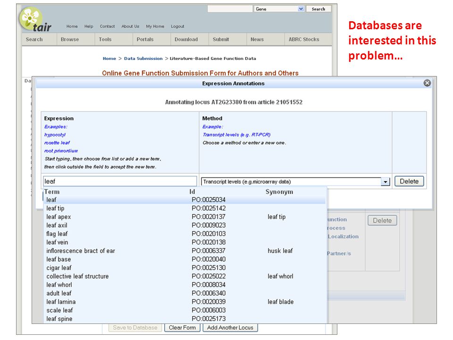
Task: Select 'leaf apex' term from suggestions
Action: 185,217
